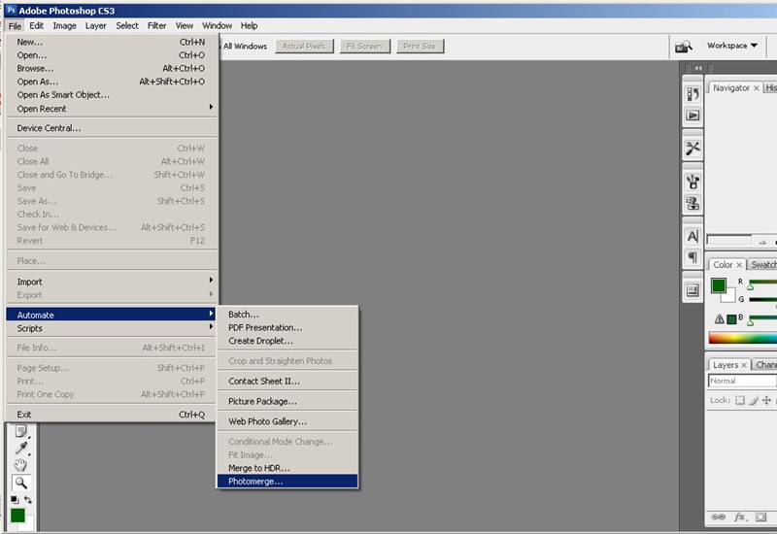777x534 pixels.
Task: Click the Navigator zoom out icon
Action: pyautogui.click(x=762, y=242)
